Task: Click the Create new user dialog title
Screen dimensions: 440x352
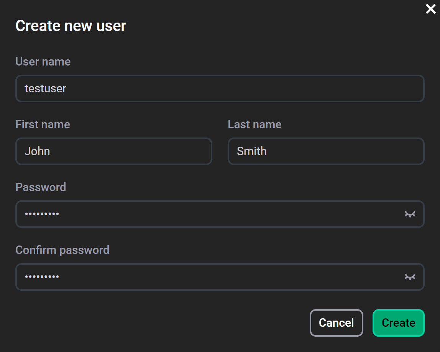Action: click(x=71, y=26)
